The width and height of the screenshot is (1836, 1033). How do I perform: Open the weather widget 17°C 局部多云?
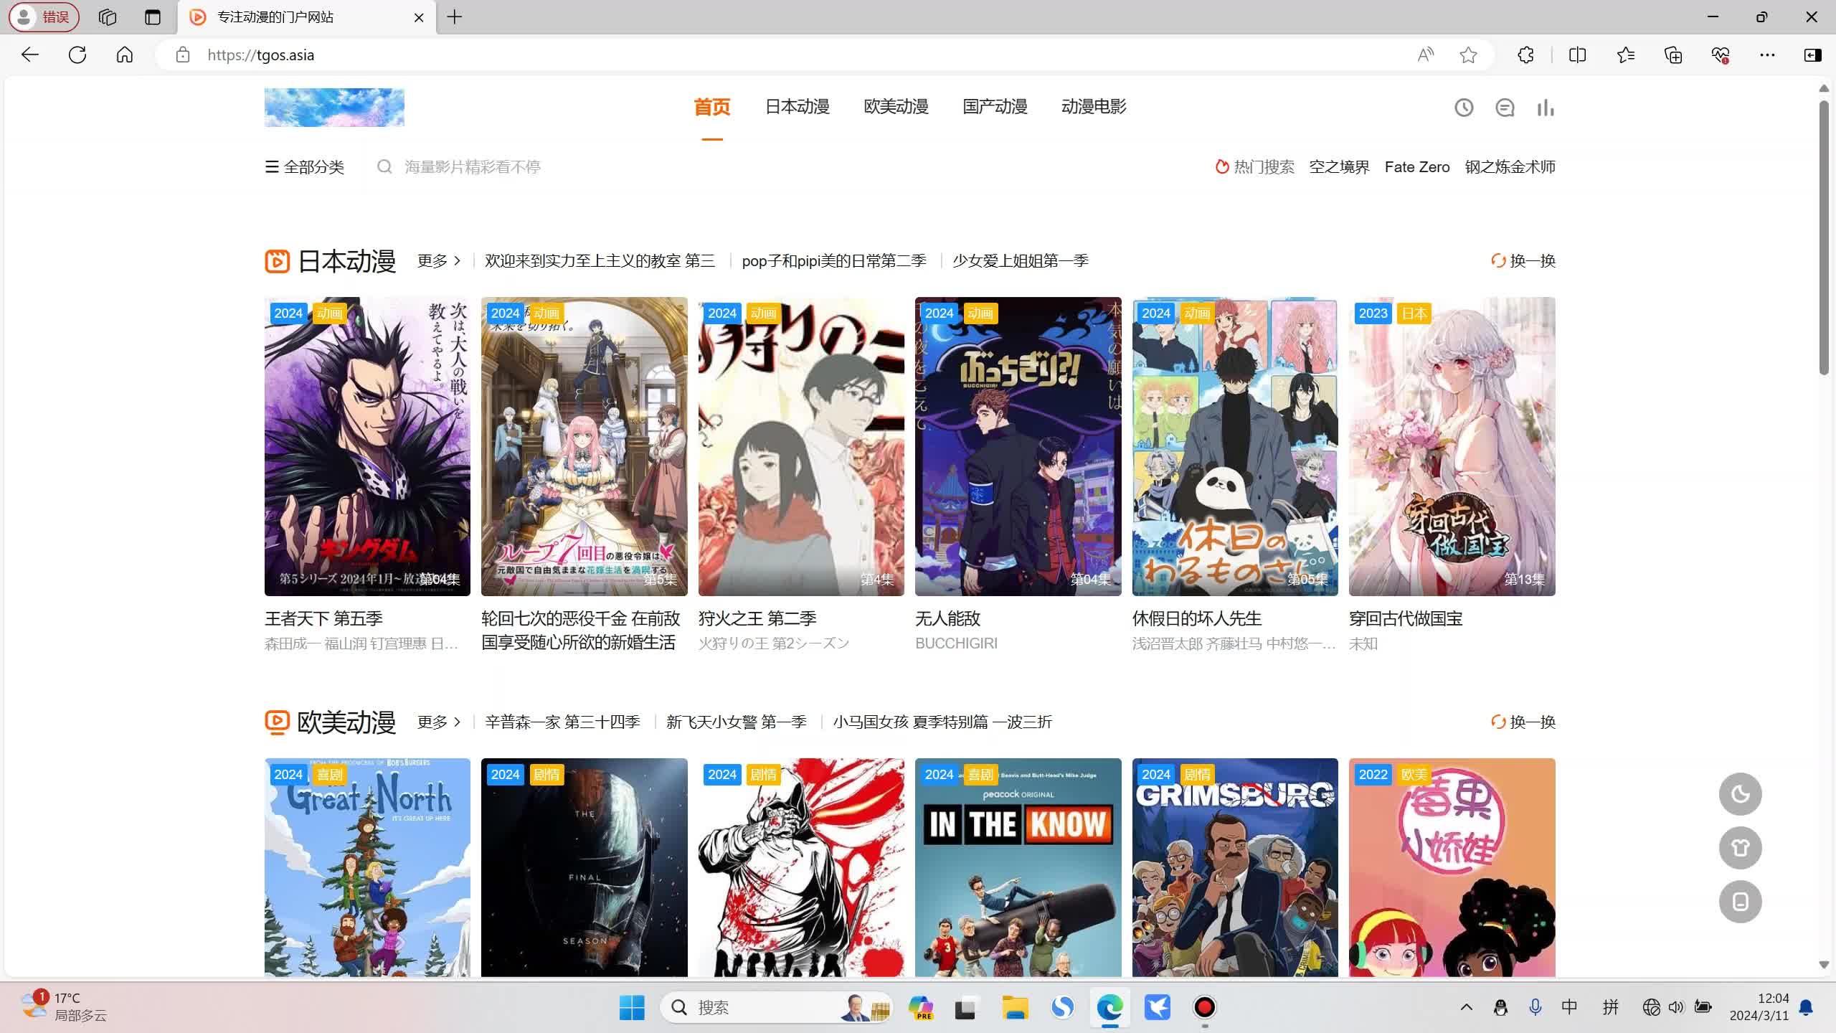coord(63,1007)
